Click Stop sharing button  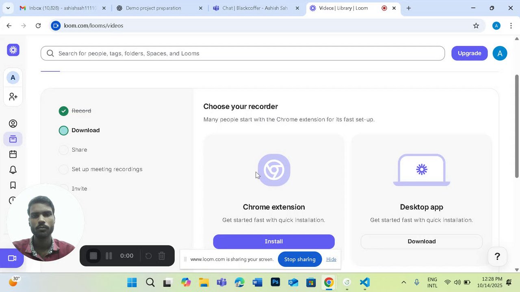300,259
